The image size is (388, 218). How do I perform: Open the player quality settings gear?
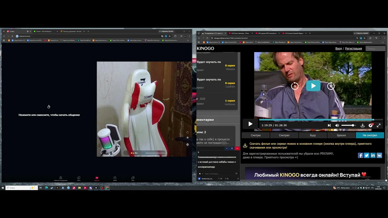(x=370, y=125)
